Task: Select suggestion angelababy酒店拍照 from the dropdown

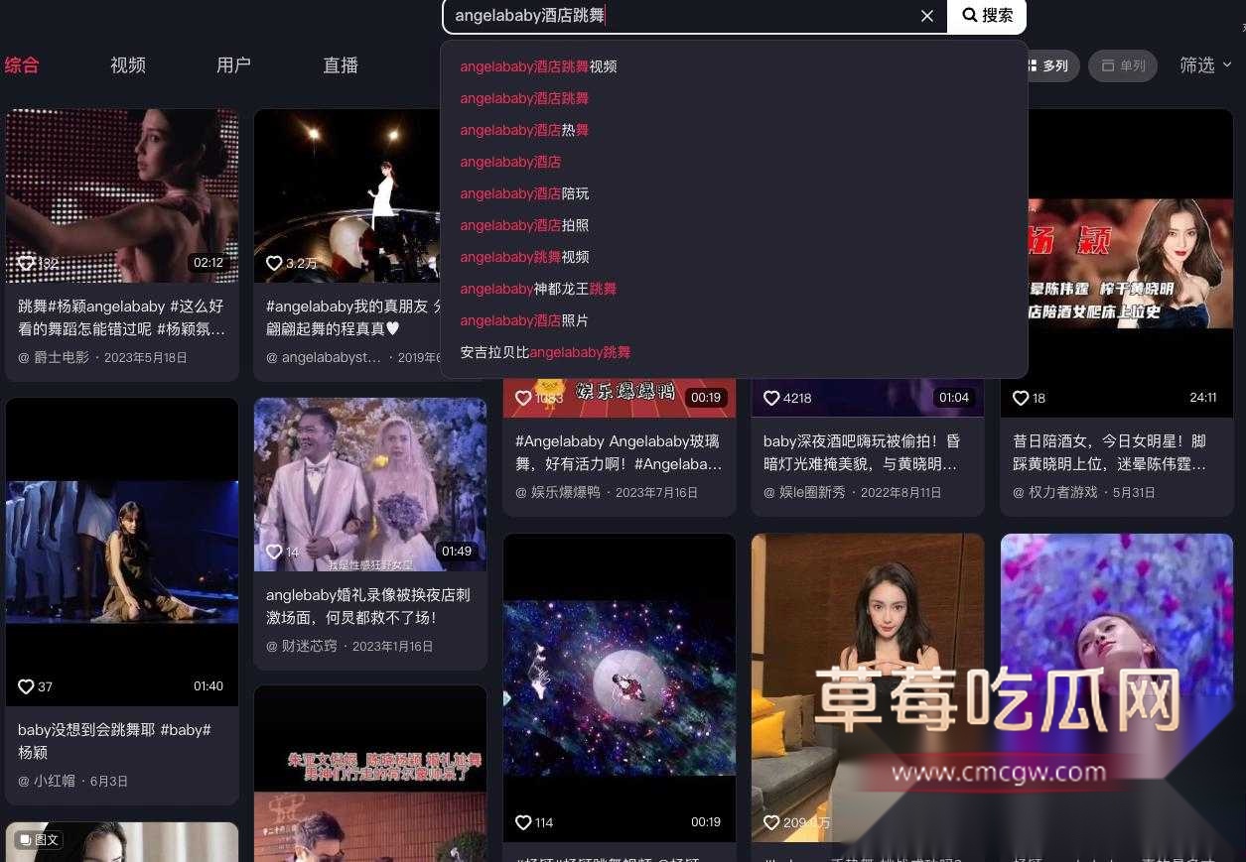Action: [x=524, y=225]
